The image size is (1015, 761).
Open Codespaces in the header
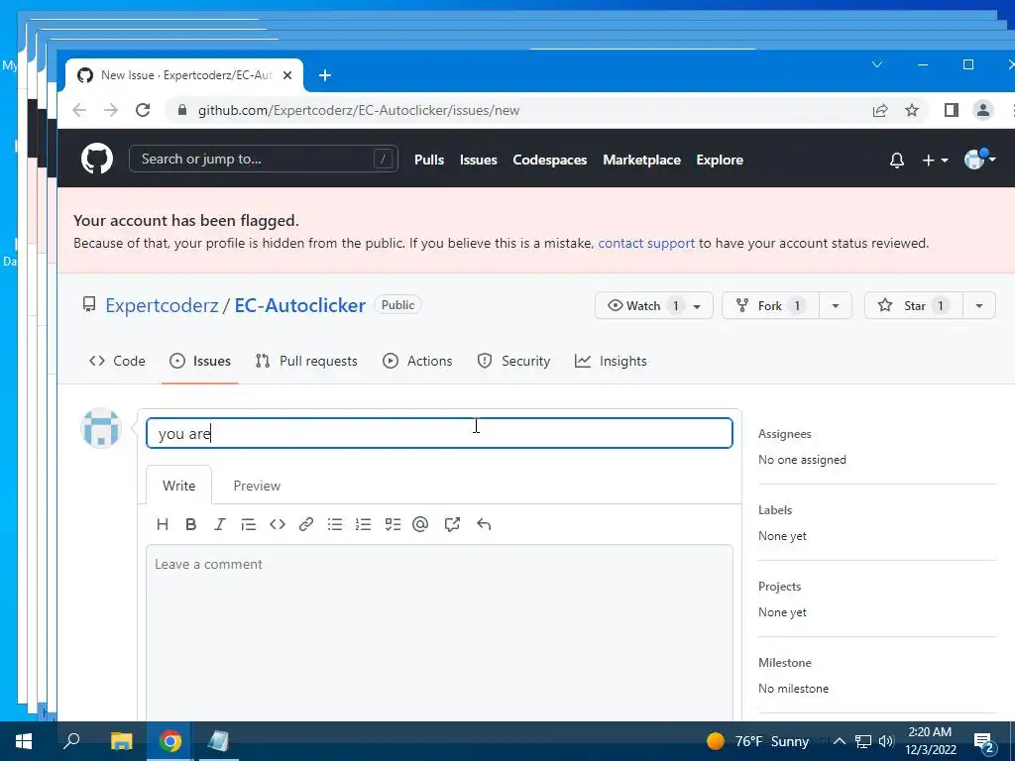(x=549, y=160)
